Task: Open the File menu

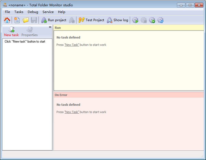Action: 8,12
